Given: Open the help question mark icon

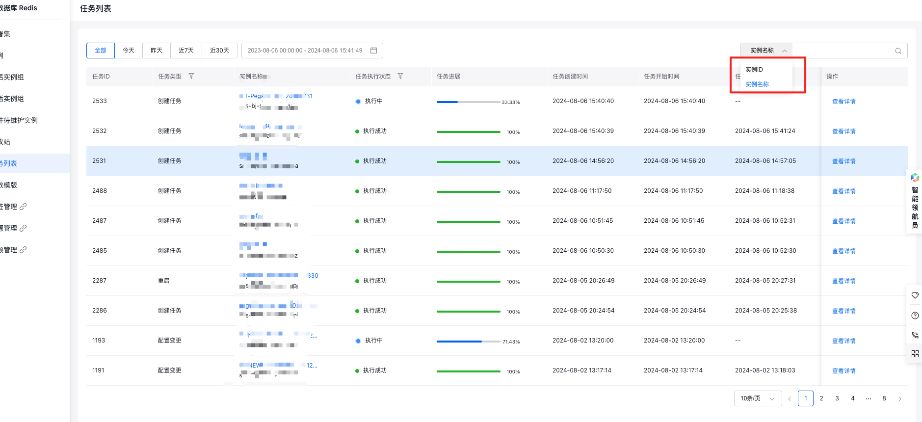Looking at the screenshot, I should [915, 316].
